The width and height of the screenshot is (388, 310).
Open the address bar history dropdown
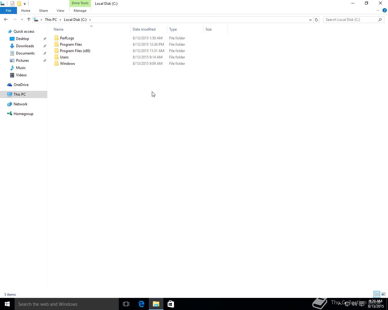tap(310, 20)
